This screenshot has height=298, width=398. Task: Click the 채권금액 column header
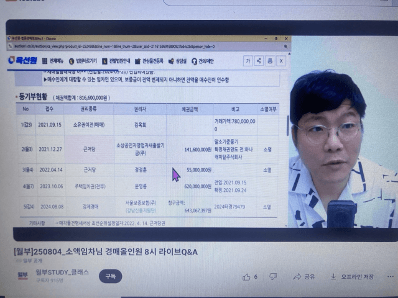click(x=190, y=109)
